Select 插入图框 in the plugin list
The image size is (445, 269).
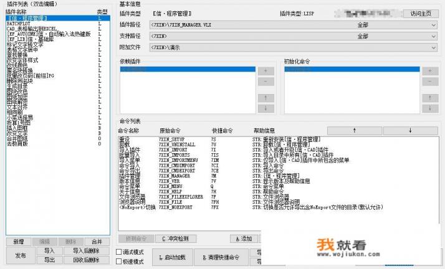click(58, 128)
